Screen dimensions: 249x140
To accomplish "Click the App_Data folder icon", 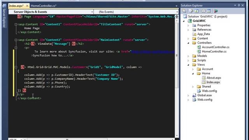I will pos(194,34).
